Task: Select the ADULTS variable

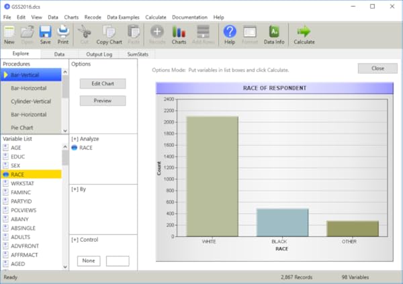Action: tap(31, 237)
